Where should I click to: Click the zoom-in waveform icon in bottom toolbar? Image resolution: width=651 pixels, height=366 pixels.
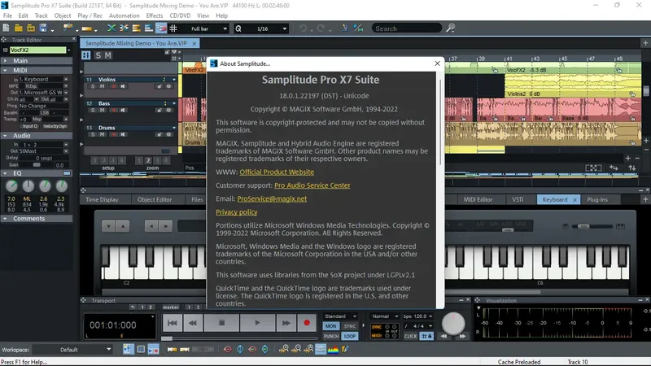point(284,350)
